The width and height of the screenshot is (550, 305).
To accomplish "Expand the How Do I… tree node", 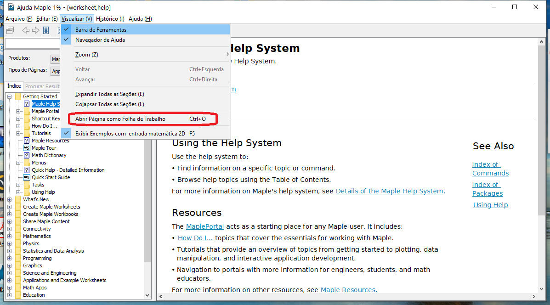I will (18, 126).
